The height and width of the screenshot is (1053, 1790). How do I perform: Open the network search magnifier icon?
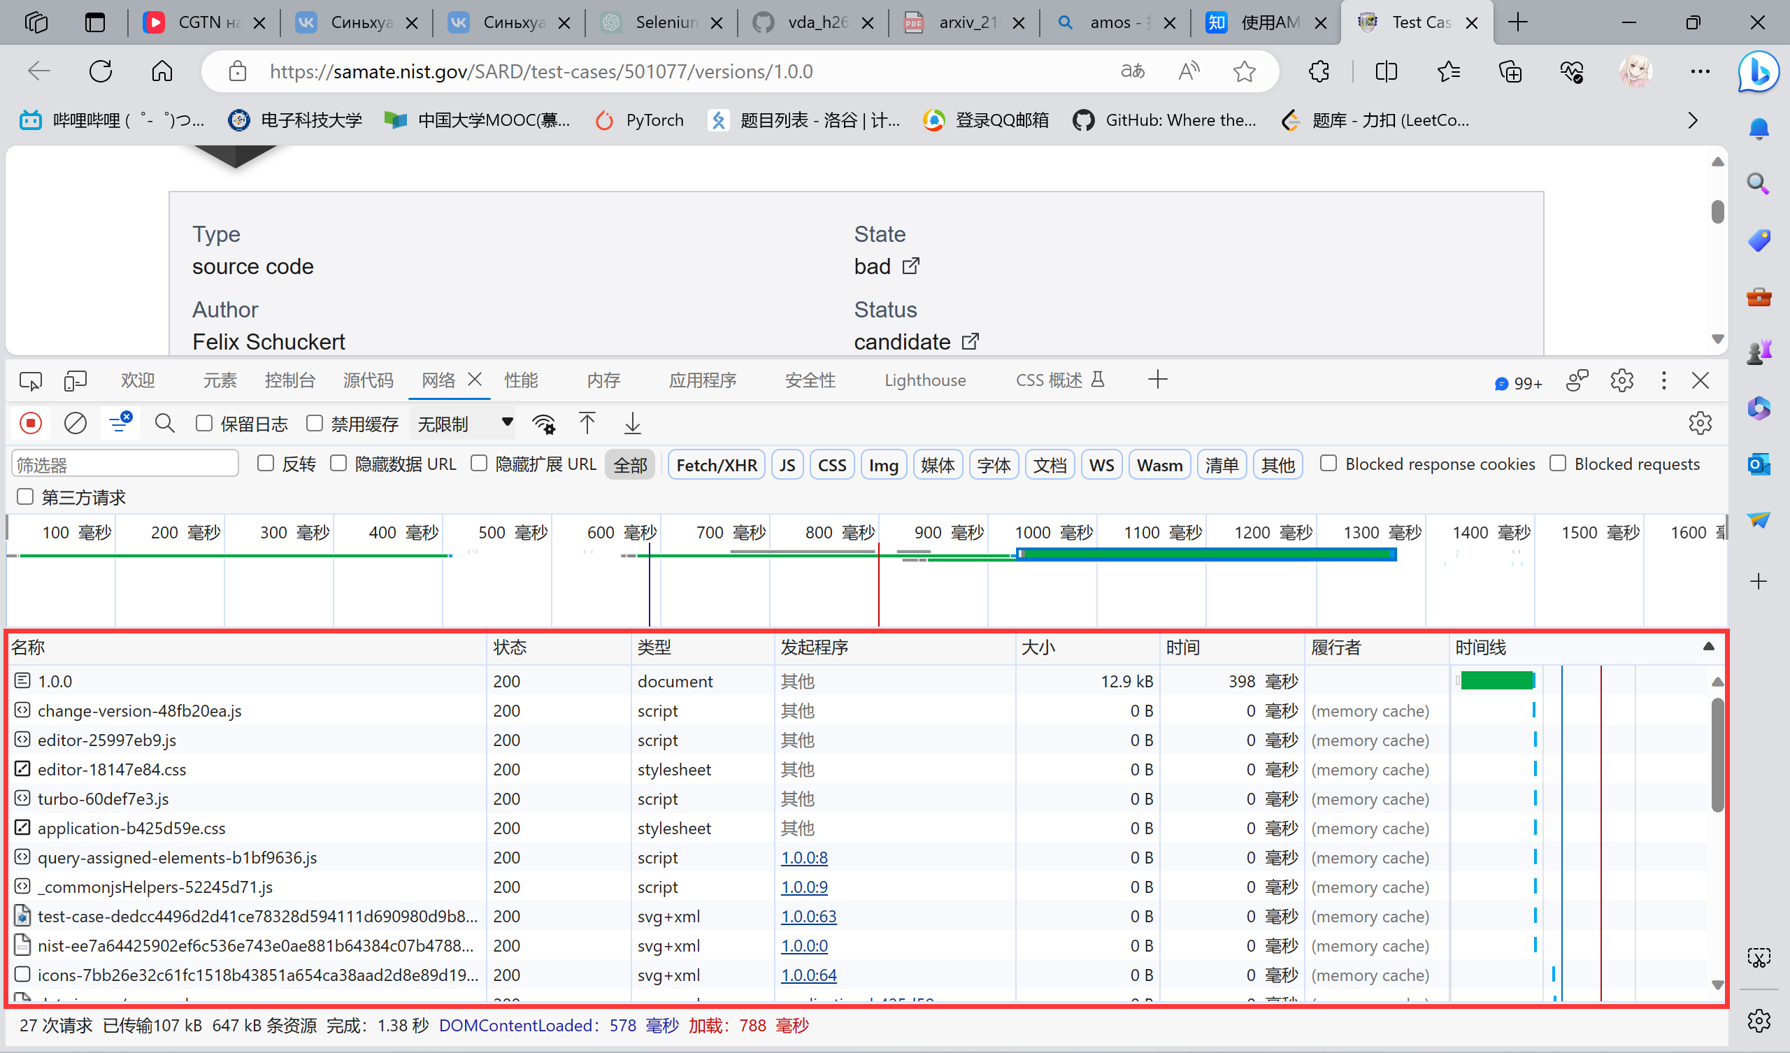[x=165, y=424]
